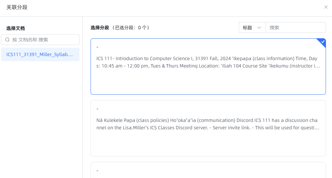
Task: Expand the chevron arrow beside 标题
Action: point(259,28)
